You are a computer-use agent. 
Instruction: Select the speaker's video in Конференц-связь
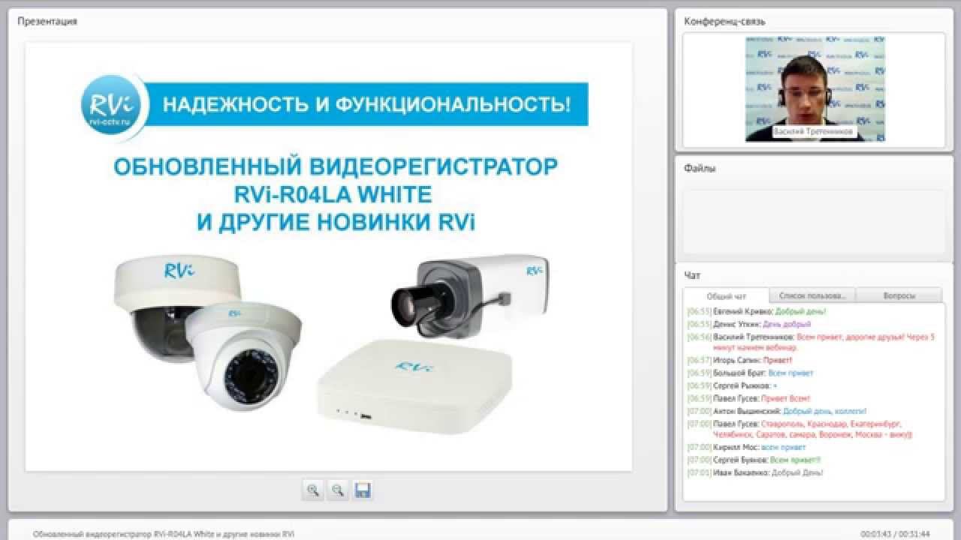click(x=815, y=88)
